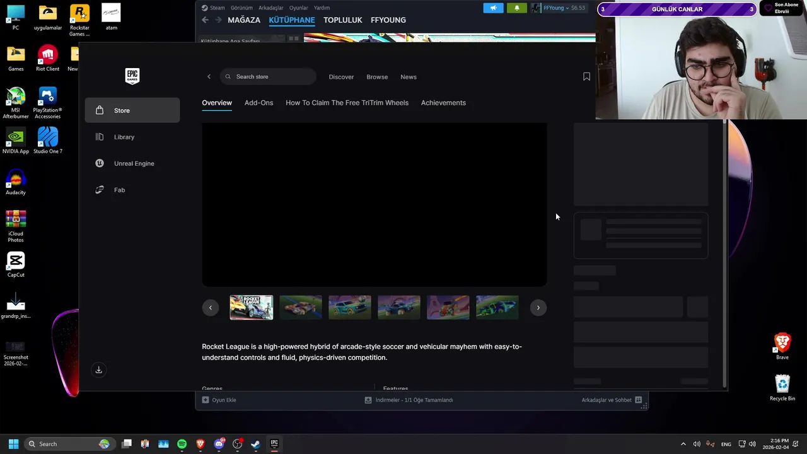Click Oyun Ekle in Steam footer
The image size is (807, 454).
tap(219, 400)
